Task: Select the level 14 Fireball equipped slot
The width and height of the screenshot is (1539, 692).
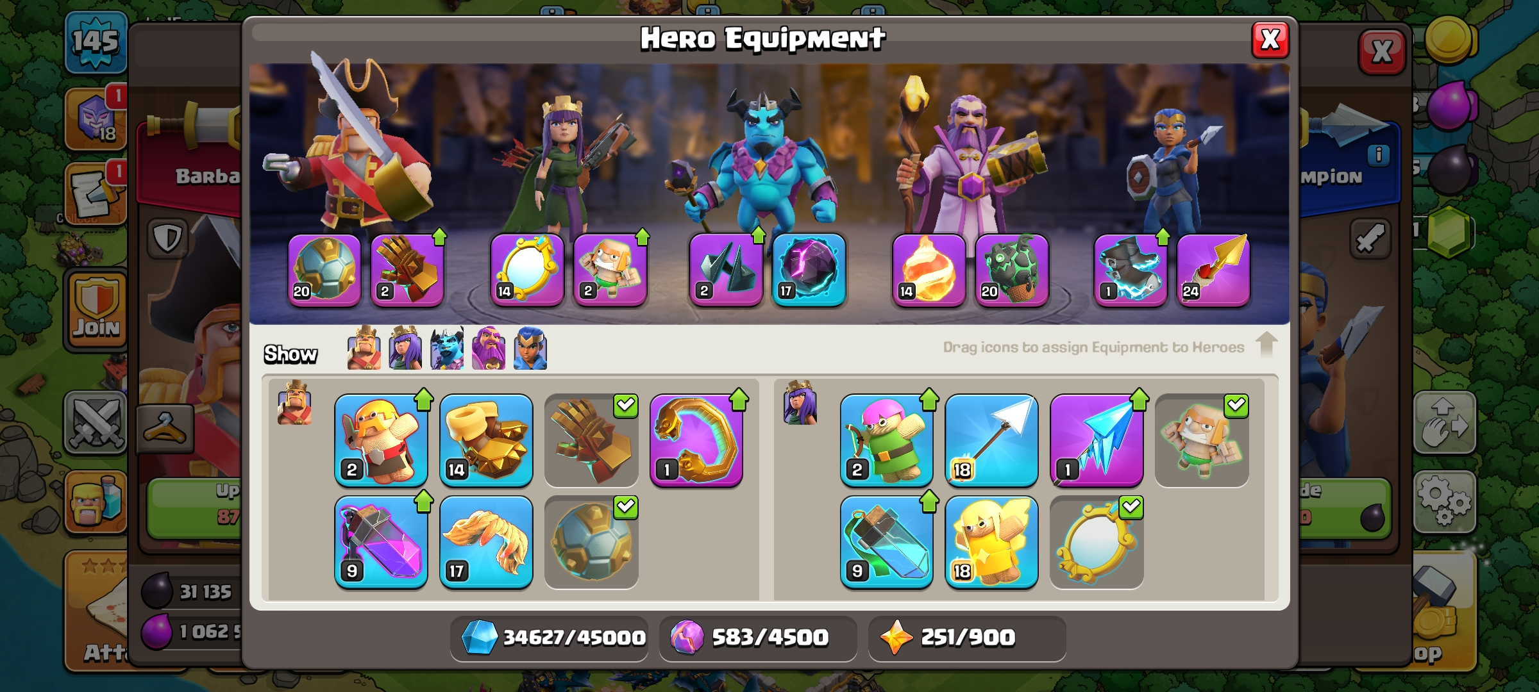Action: pos(929,270)
